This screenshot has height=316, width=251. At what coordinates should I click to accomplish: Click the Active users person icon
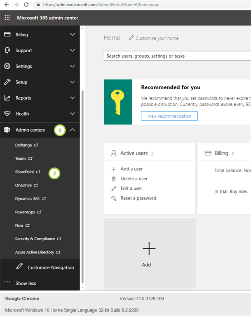point(114,153)
